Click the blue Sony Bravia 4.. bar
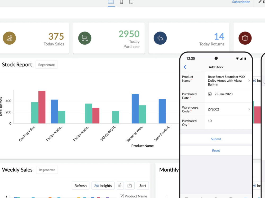The width and height of the screenshot is (265, 198). point(162,111)
